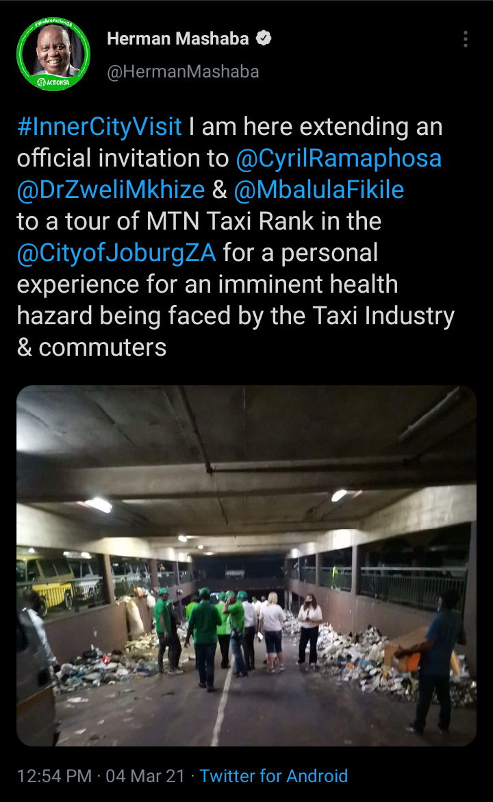Tap the ActionSA badge on avatar
This screenshot has width=493, height=802.
pos(53,82)
